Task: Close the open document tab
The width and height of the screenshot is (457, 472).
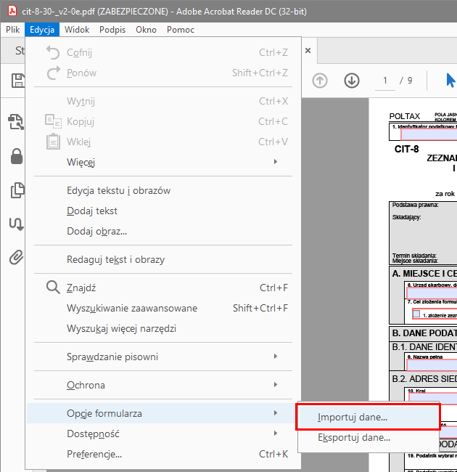Action: coord(308,51)
